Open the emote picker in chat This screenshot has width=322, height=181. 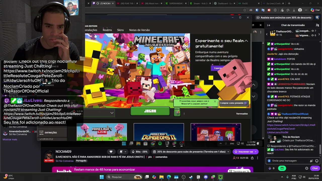pos(317,161)
